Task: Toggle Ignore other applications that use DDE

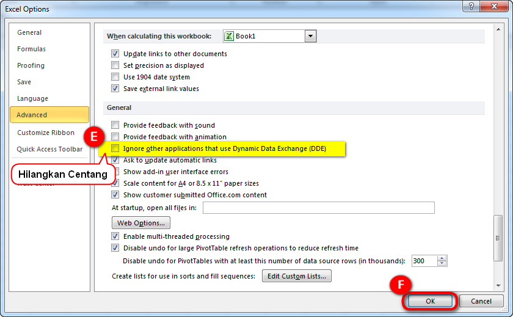Action: tap(115, 148)
